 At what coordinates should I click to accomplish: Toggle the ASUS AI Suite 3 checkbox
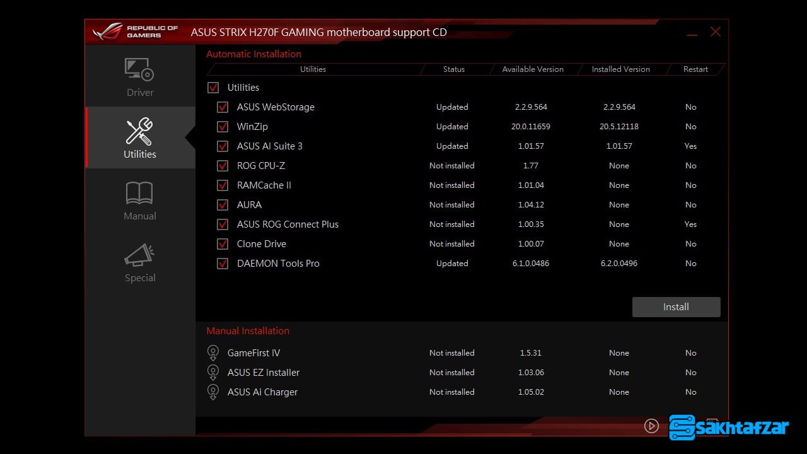click(x=223, y=146)
